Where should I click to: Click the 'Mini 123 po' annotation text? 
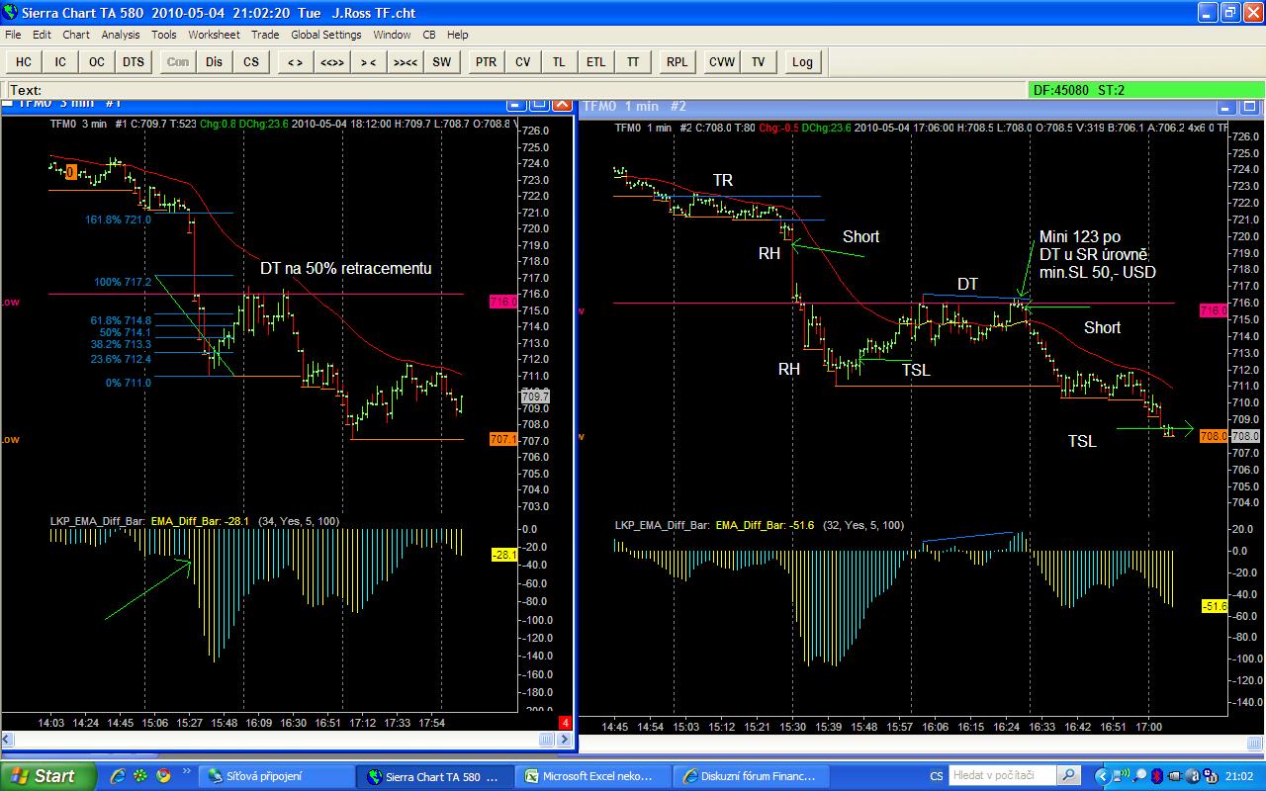[1080, 237]
